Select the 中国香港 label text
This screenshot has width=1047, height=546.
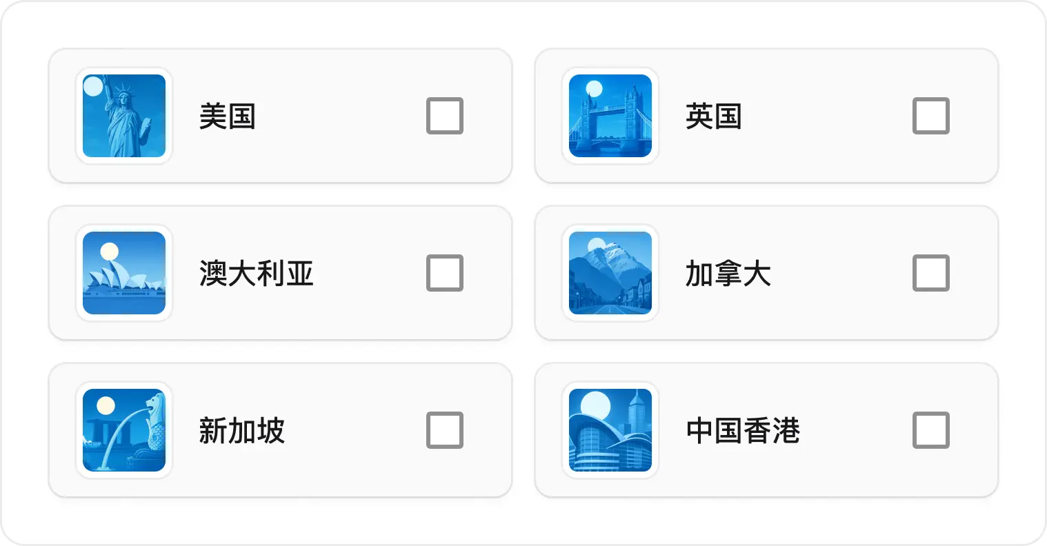[x=743, y=430]
